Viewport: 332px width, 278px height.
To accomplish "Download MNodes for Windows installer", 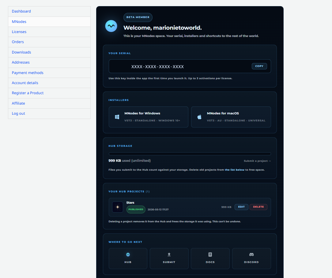I will [149, 117].
